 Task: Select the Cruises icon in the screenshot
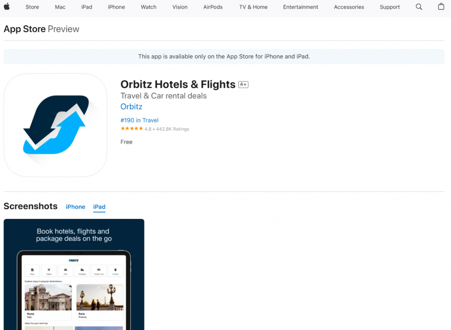pos(115,270)
